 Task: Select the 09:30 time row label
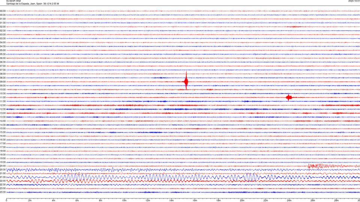(x=3, y=86)
